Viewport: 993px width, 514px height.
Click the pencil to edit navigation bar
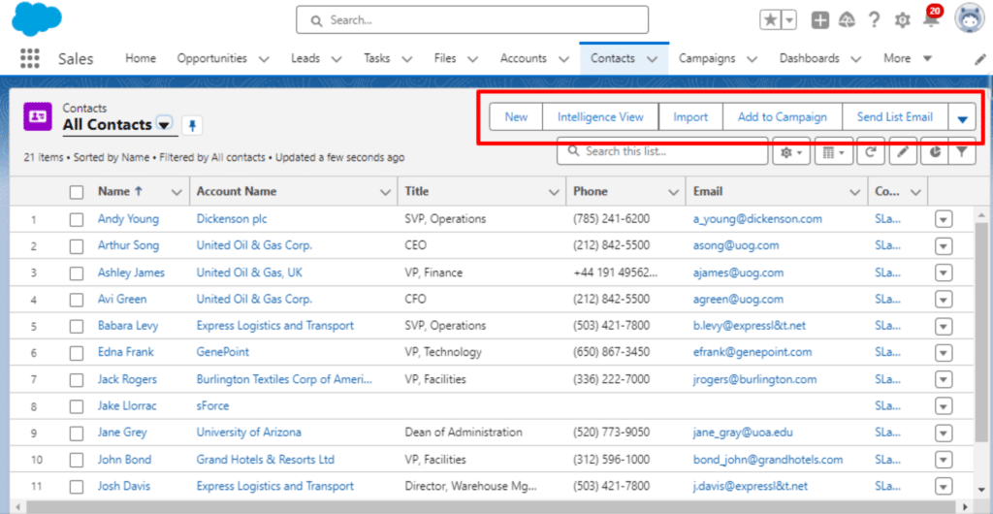tap(979, 59)
